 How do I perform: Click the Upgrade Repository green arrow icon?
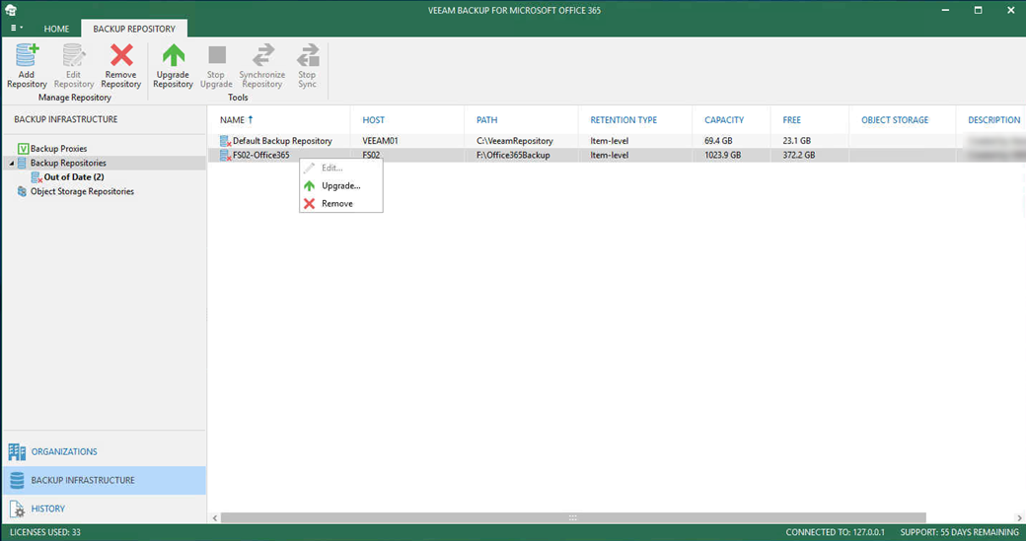coord(173,55)
